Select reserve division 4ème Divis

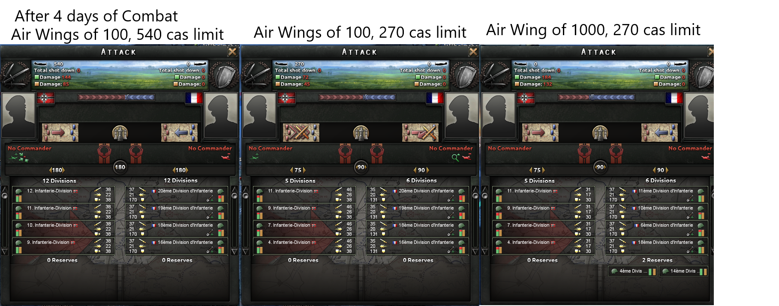[x=632, y=271]
